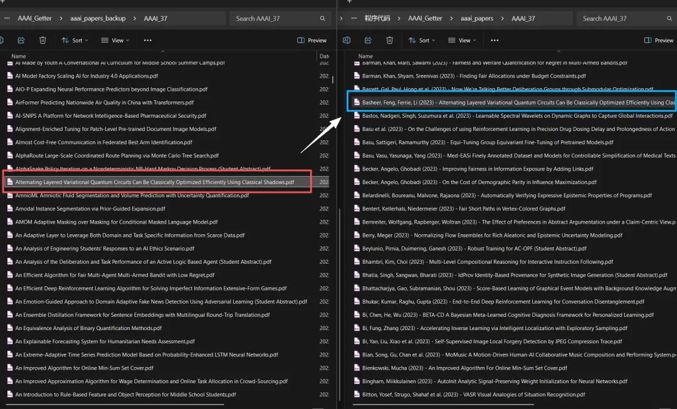Screen dimensions: 677x409
Task: Open See more ellipsis in right toolbar
Action: coord(495,40)
